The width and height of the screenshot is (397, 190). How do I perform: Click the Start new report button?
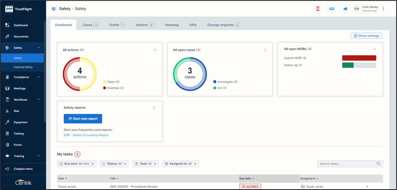83,118
